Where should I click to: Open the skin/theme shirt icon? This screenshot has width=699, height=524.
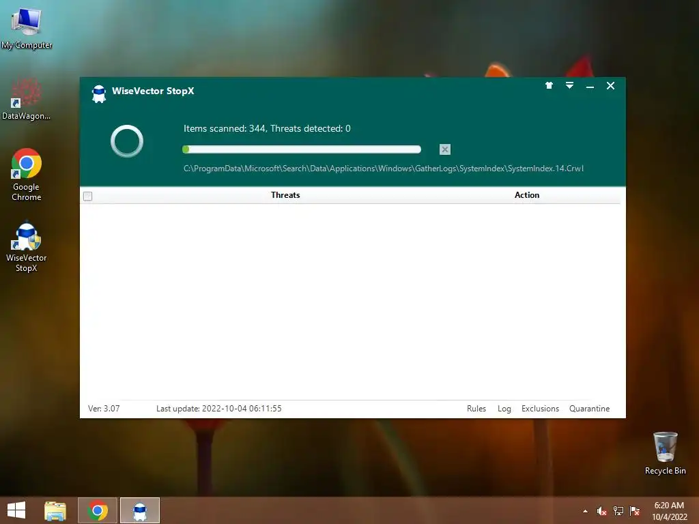click(549, 85)
